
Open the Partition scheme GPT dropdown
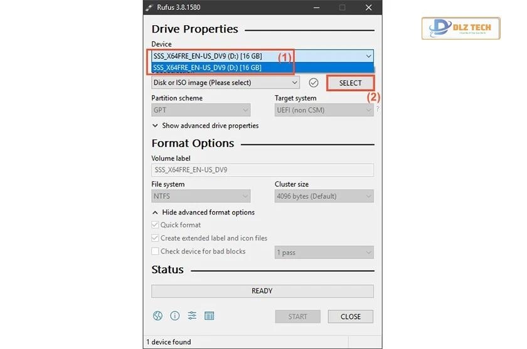[x=201, y=110]
